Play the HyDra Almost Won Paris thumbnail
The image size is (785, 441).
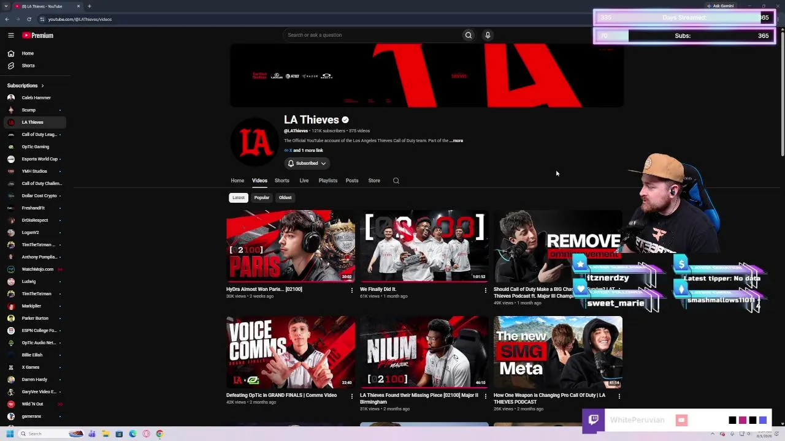(x=291, y=246)
